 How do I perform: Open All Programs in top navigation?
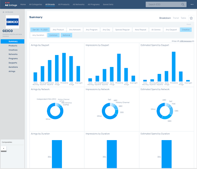[x=93, y=5]
